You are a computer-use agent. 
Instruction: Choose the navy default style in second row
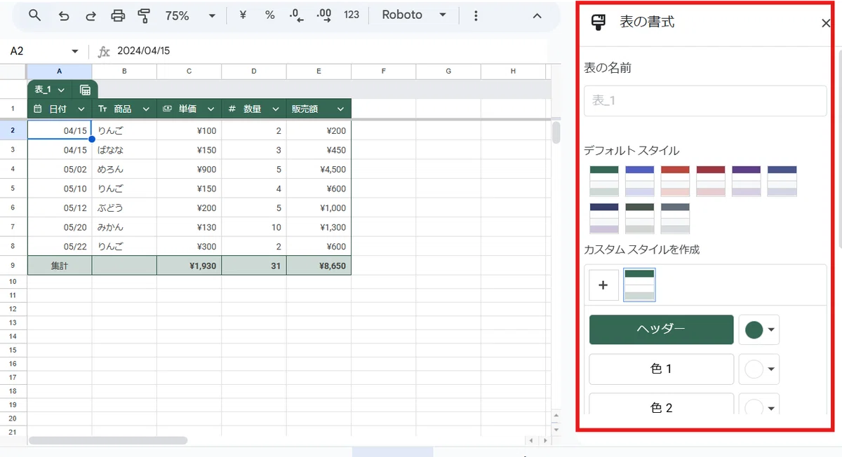pos(604,219)
